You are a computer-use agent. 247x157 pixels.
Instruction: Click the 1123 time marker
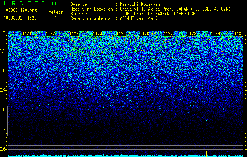(x=74, y=34)
